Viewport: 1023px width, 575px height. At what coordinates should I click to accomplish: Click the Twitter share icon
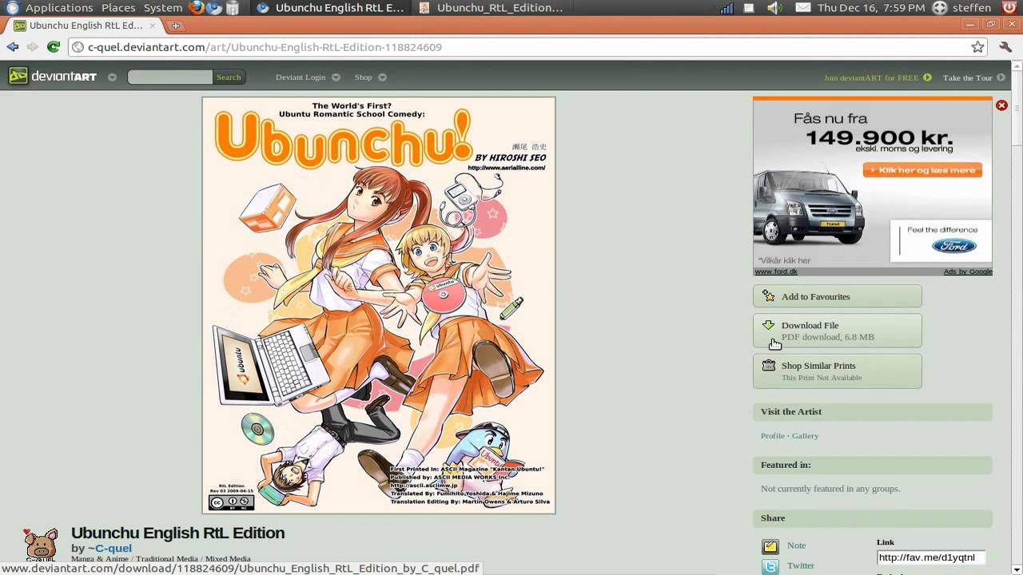pyautogui.click(x=770, y=566)
